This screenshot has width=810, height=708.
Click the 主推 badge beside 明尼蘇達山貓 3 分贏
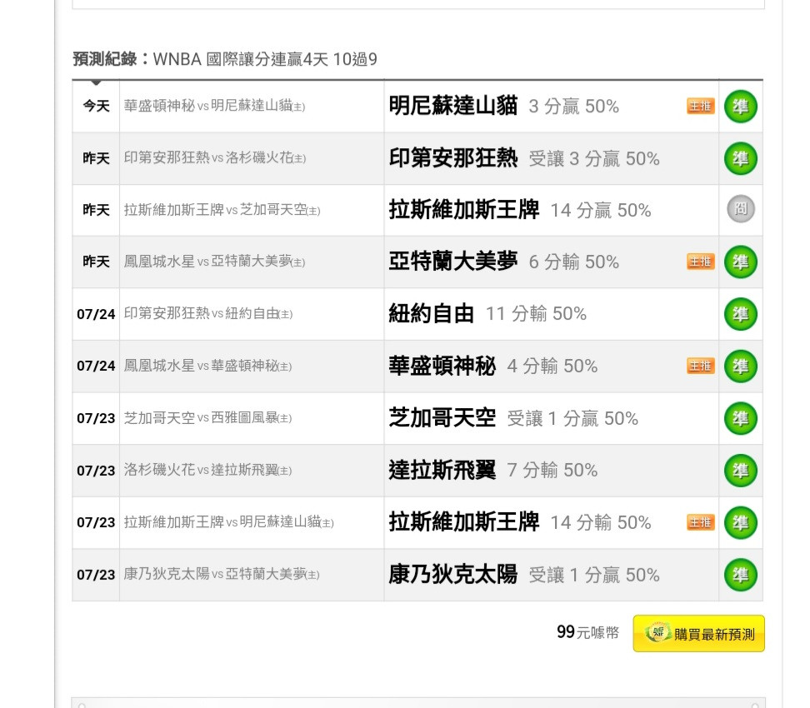point(701,106)
